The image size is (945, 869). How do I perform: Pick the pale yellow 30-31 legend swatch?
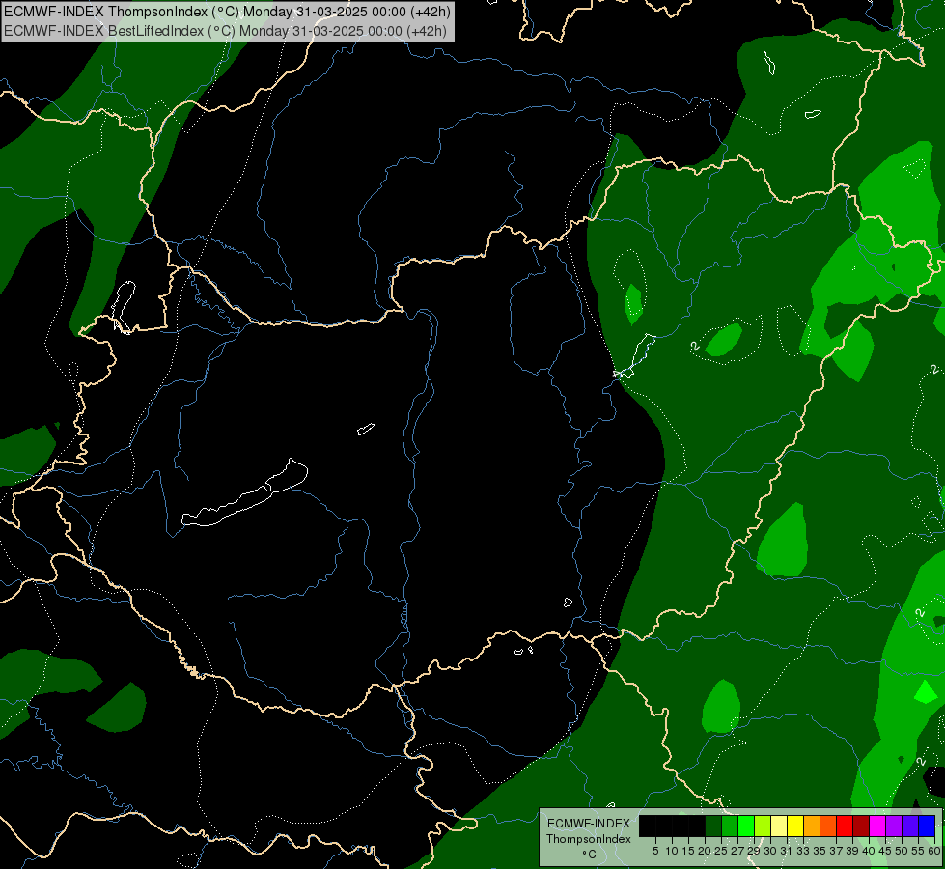779,826
